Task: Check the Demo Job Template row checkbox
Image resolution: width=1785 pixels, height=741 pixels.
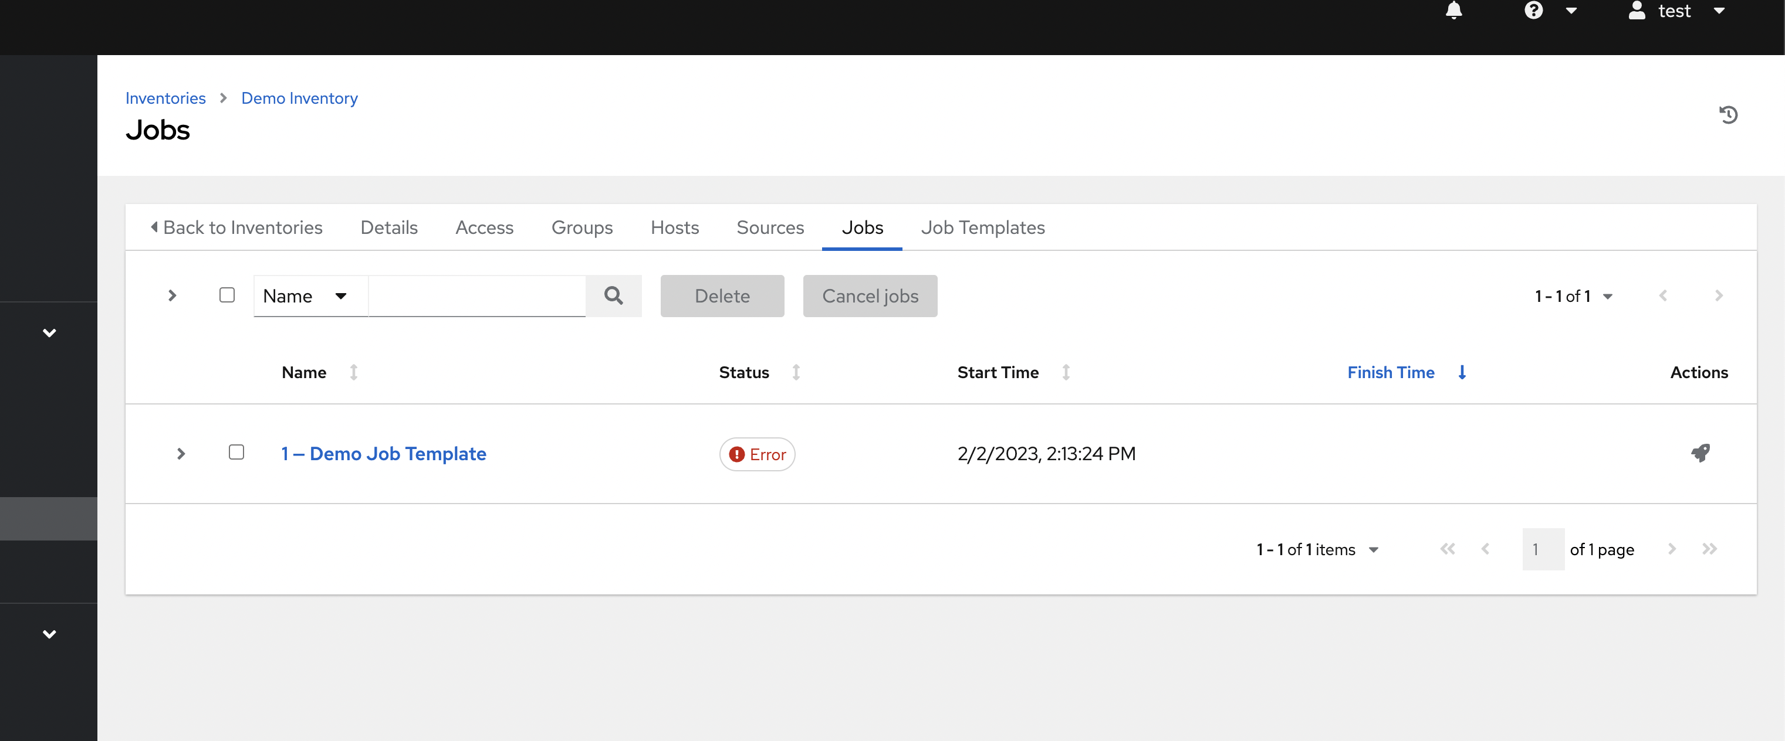Action: [x=236, y=453]
